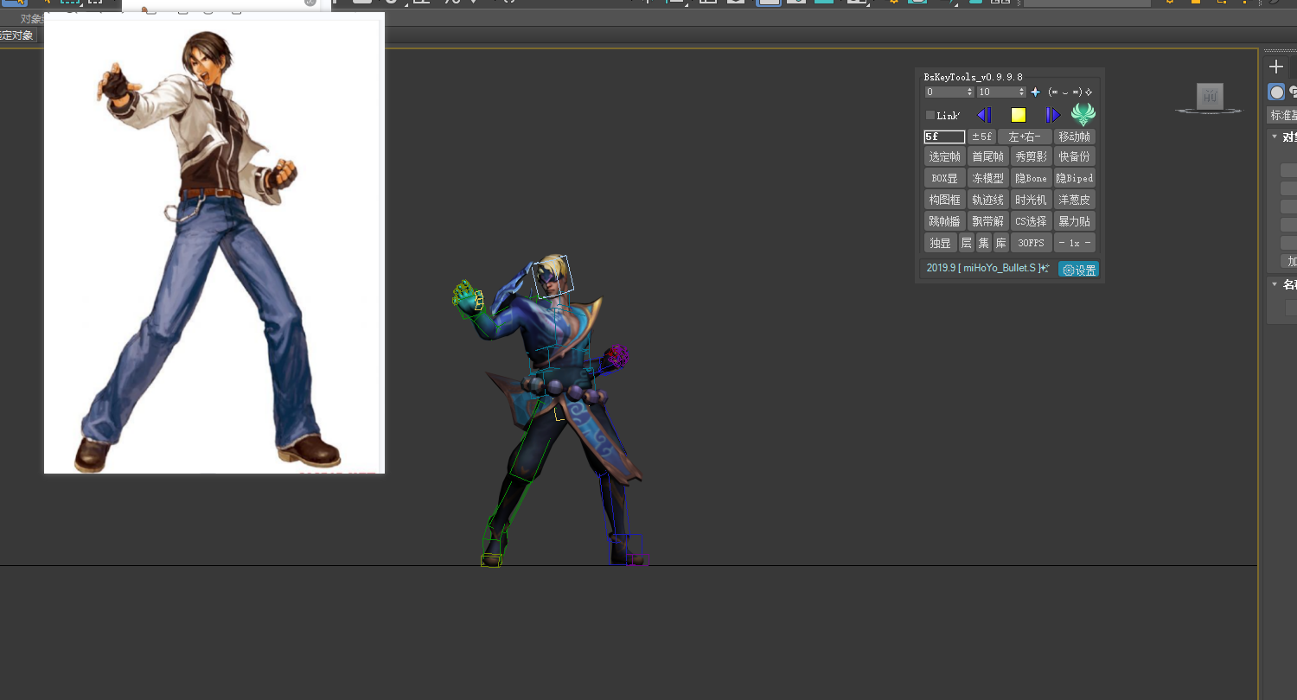Click the 5f frame input field
The height and width of the screenshot is (700, 1297).
click(944, 137)
